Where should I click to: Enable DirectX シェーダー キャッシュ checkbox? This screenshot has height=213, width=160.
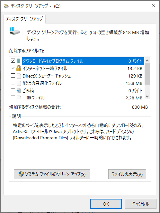point(13,75)
